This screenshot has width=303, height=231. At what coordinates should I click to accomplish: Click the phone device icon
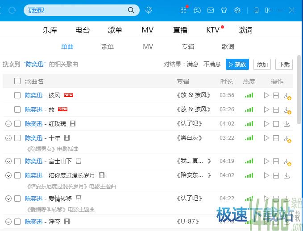coord(257,10)
